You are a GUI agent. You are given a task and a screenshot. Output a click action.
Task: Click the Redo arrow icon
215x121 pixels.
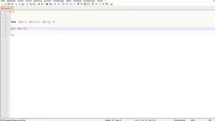click(42, 4)
